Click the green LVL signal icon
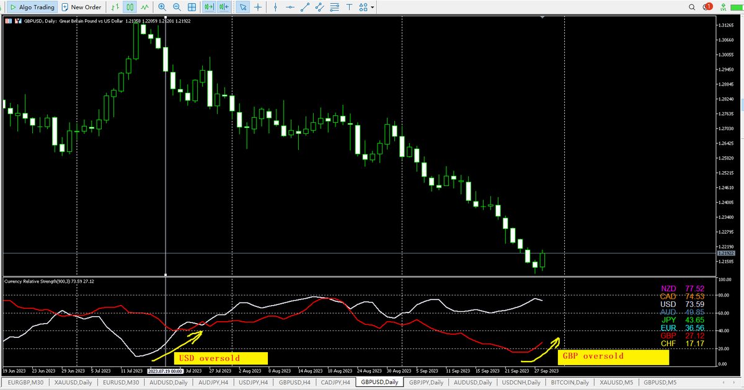Image resolution: width=744 pixels, height=390 pixels. [722, 7]
